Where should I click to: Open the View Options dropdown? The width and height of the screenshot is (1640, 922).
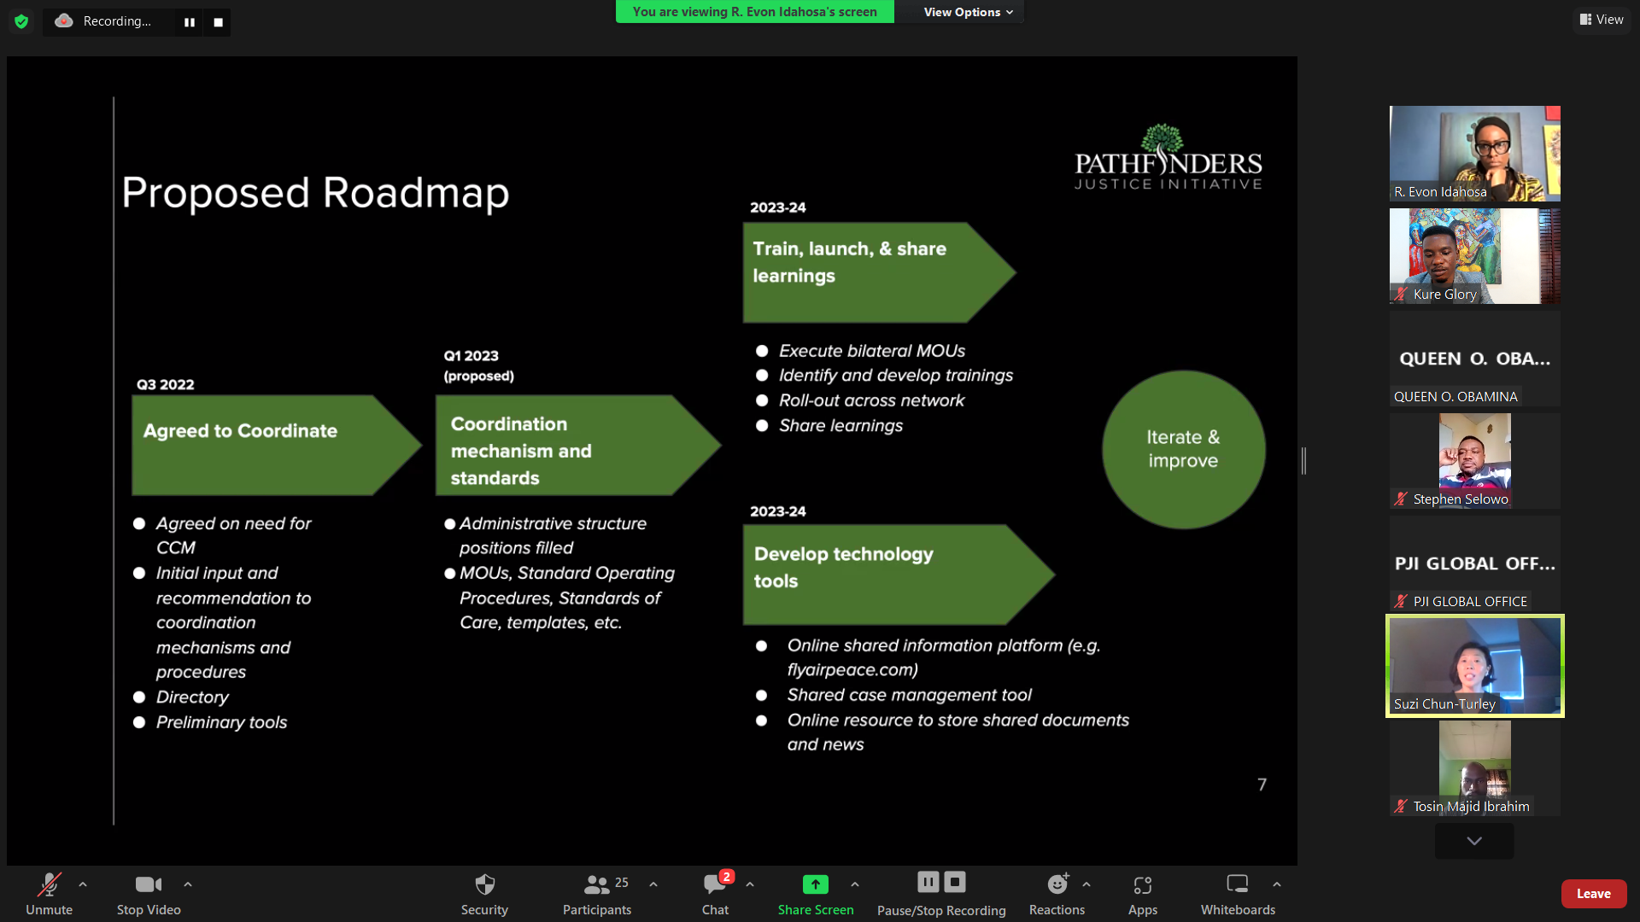click(x=967, y=12)
